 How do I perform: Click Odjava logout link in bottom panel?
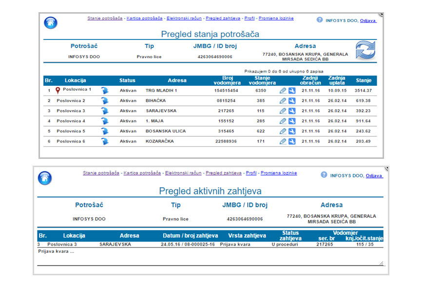click(x=374, y=175)
